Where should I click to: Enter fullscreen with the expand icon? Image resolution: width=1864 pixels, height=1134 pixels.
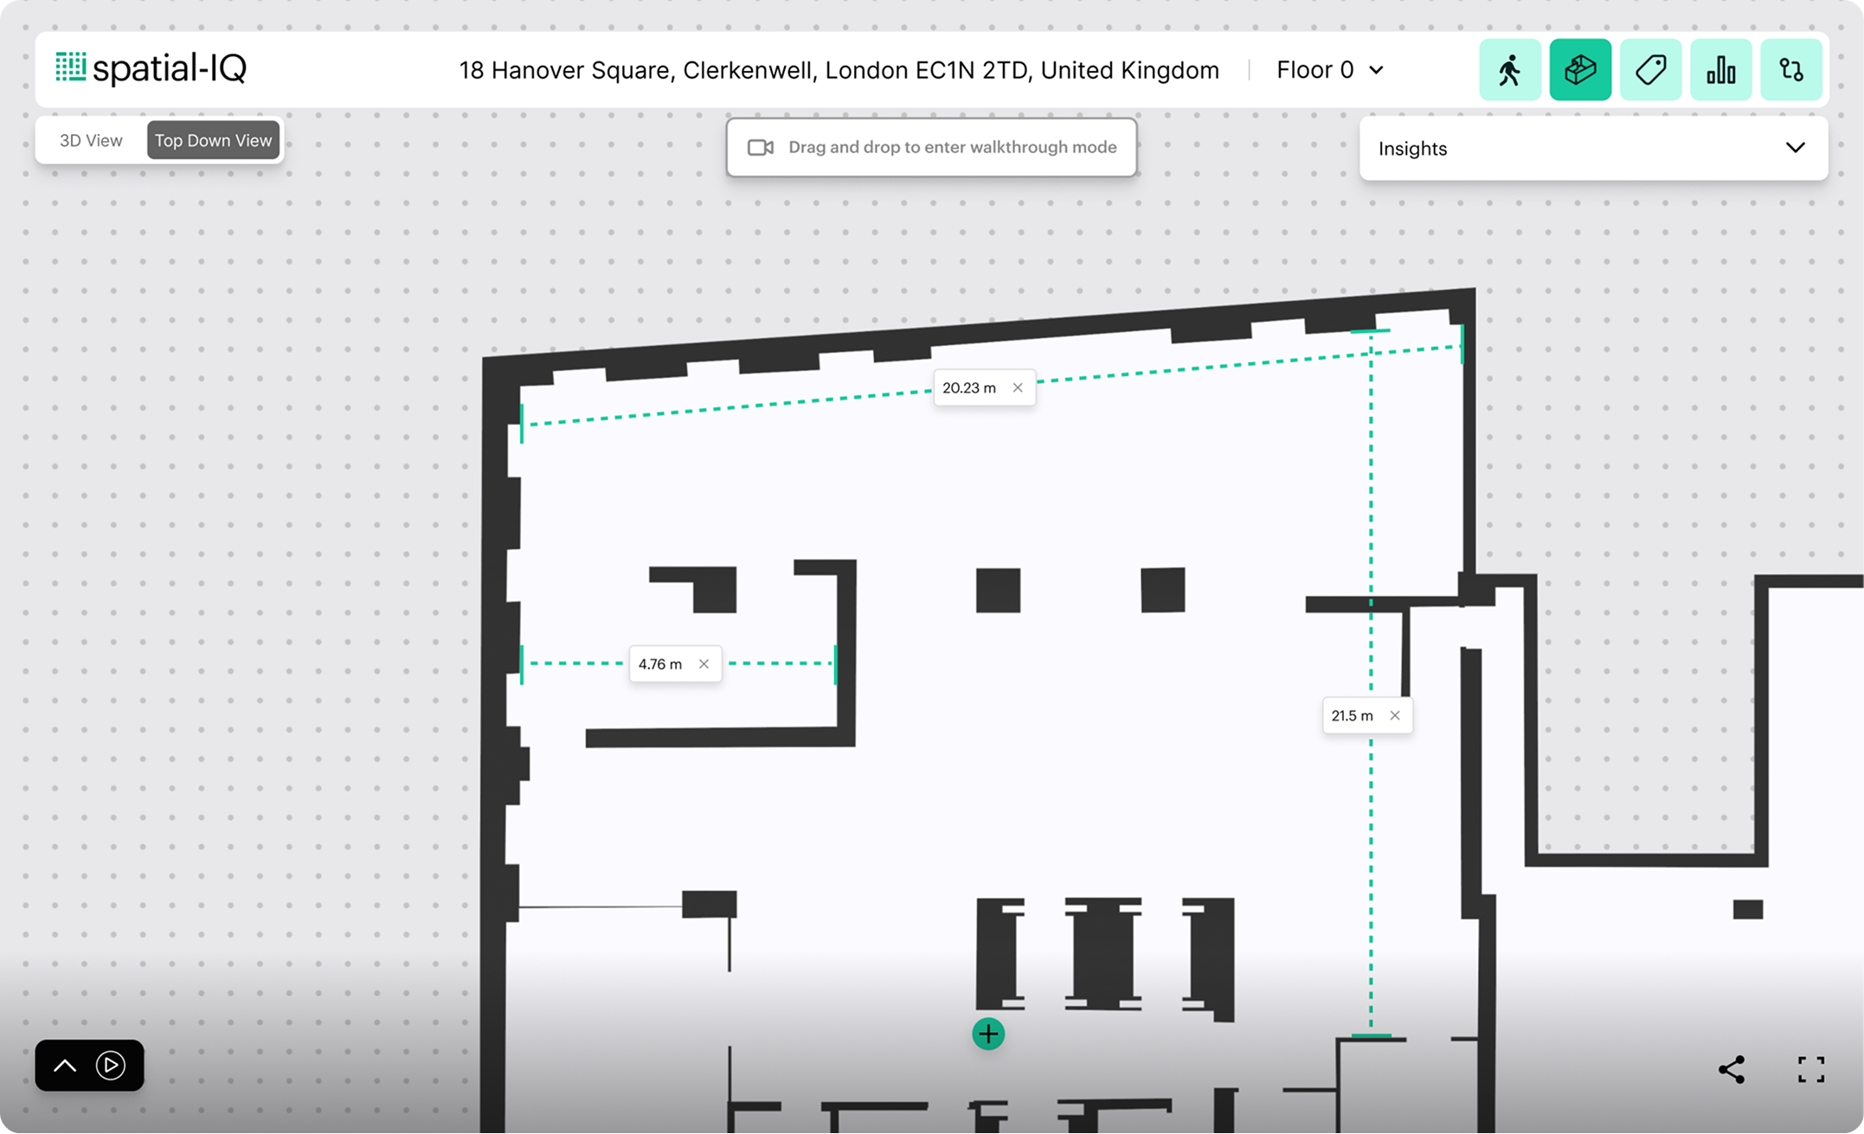[x=1811, y=1069]
